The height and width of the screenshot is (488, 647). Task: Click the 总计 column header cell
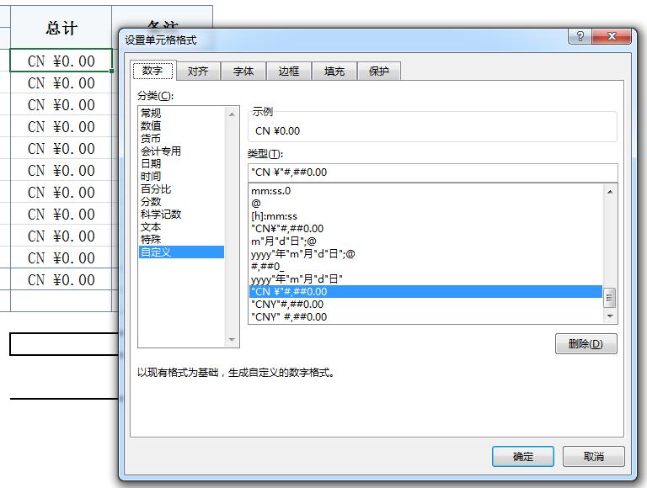pos(61,28)
